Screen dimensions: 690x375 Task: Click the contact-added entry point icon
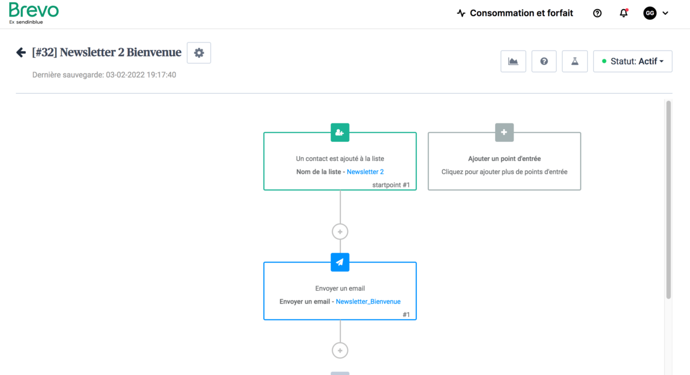tap(340, 132)
